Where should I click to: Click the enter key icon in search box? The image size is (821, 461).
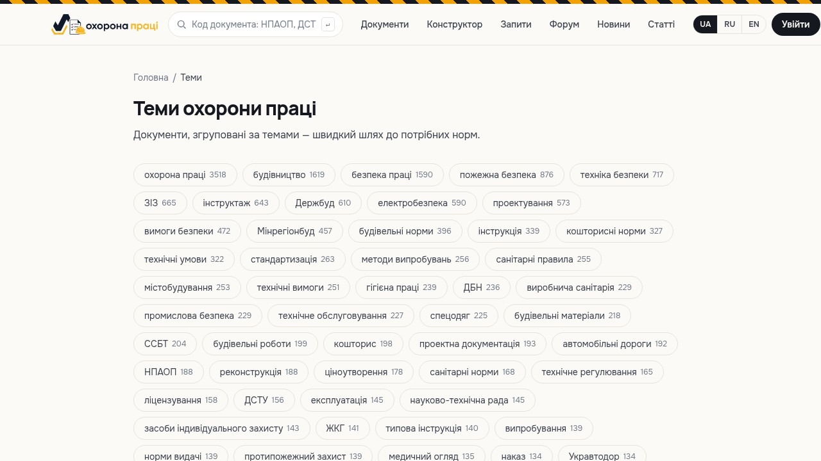328,24
